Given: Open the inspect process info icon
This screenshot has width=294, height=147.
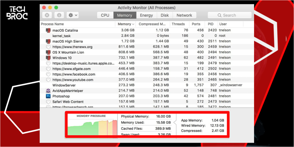Looking at the screenshot, I should click(x=59, y=16).
